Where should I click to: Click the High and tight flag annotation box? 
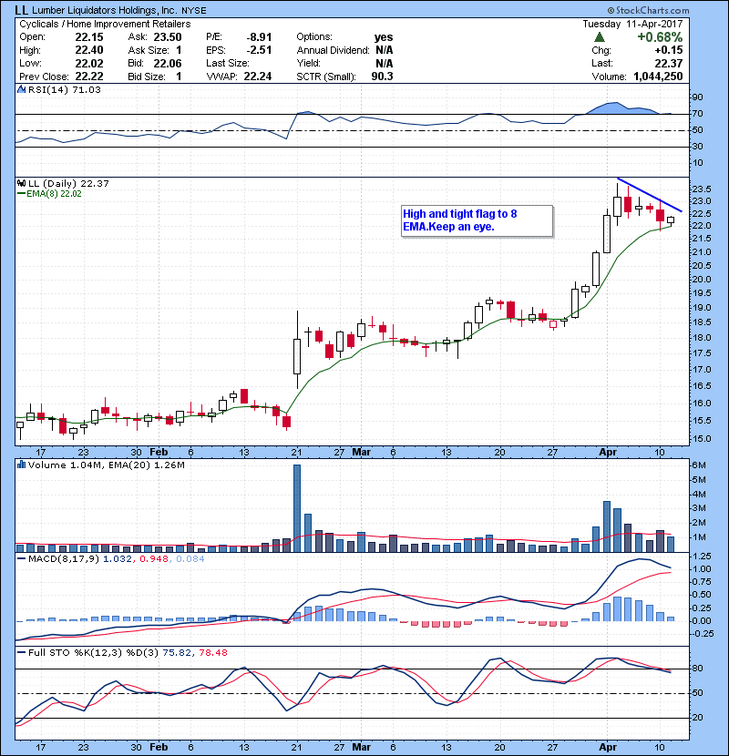[x=477, y=220]
